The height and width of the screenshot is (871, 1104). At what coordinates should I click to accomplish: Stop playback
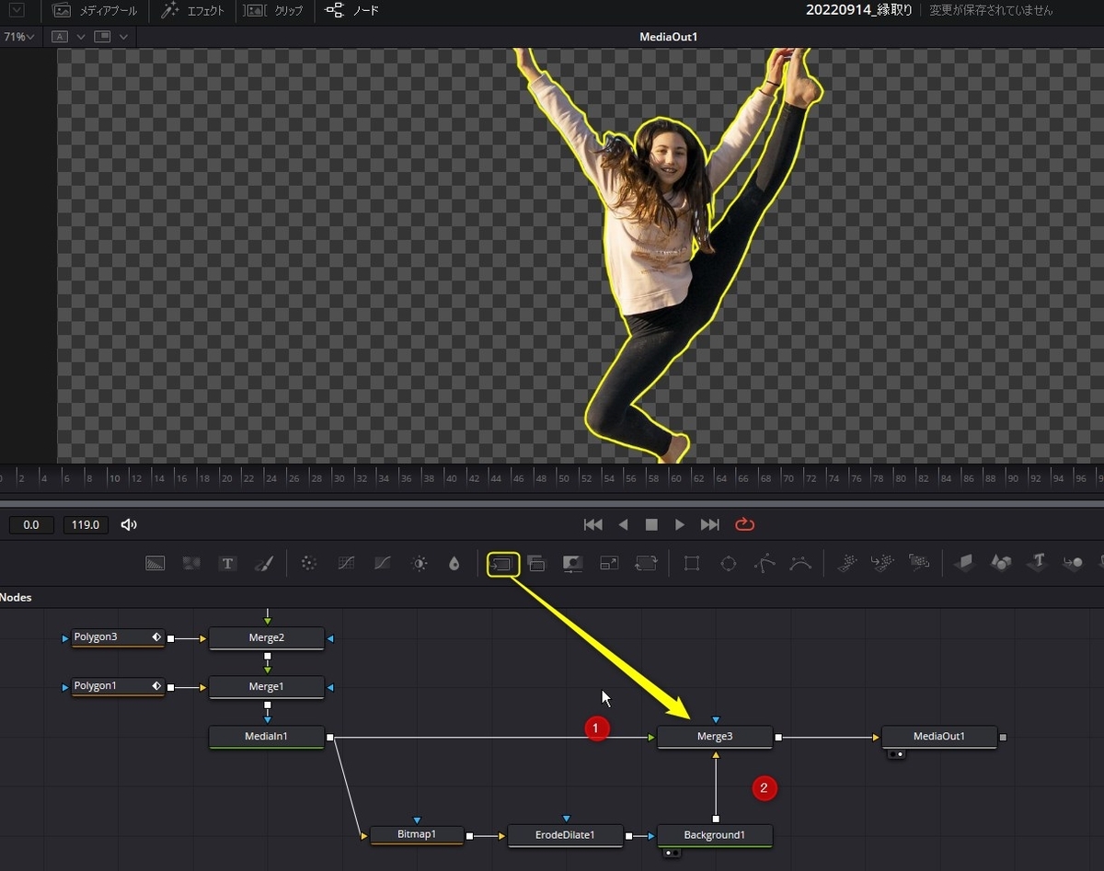coord(651,524)
